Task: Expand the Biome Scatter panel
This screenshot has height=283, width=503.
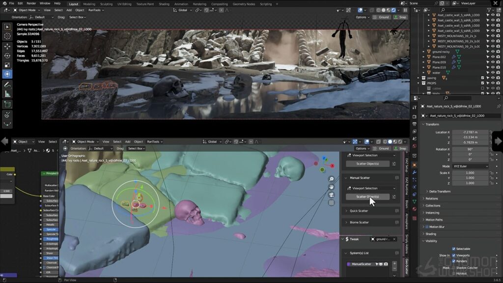Action: click(x=359, y=223)
